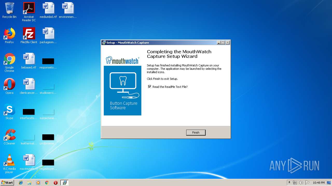Select the environmen... document icon
332x186 pixels.
tap(68, 10)
